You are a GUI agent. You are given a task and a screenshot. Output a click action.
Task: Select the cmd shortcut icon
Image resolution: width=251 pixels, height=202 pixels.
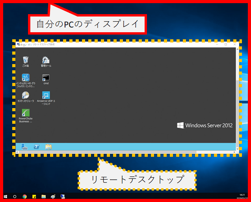click(x=46, y=78)
